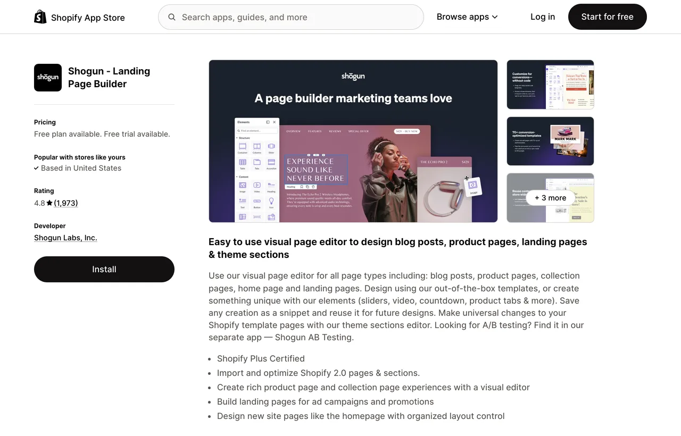The height and width of the screenshot is (436, 681).
Task: Click the 4.8 rating value
Action: (x=39, y=203)
